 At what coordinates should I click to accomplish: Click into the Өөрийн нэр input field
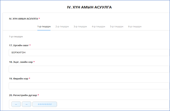89,86
